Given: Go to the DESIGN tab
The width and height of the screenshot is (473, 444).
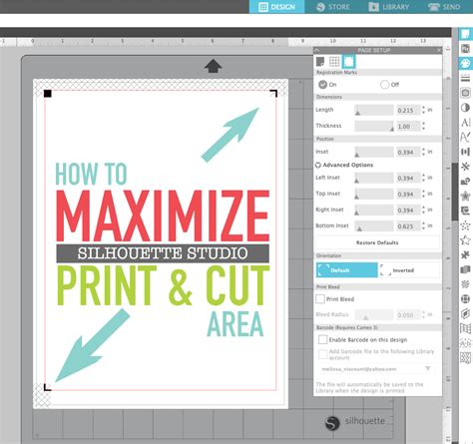Looking at the screenshot, I should pyautogui.click(x=276, y=7).
